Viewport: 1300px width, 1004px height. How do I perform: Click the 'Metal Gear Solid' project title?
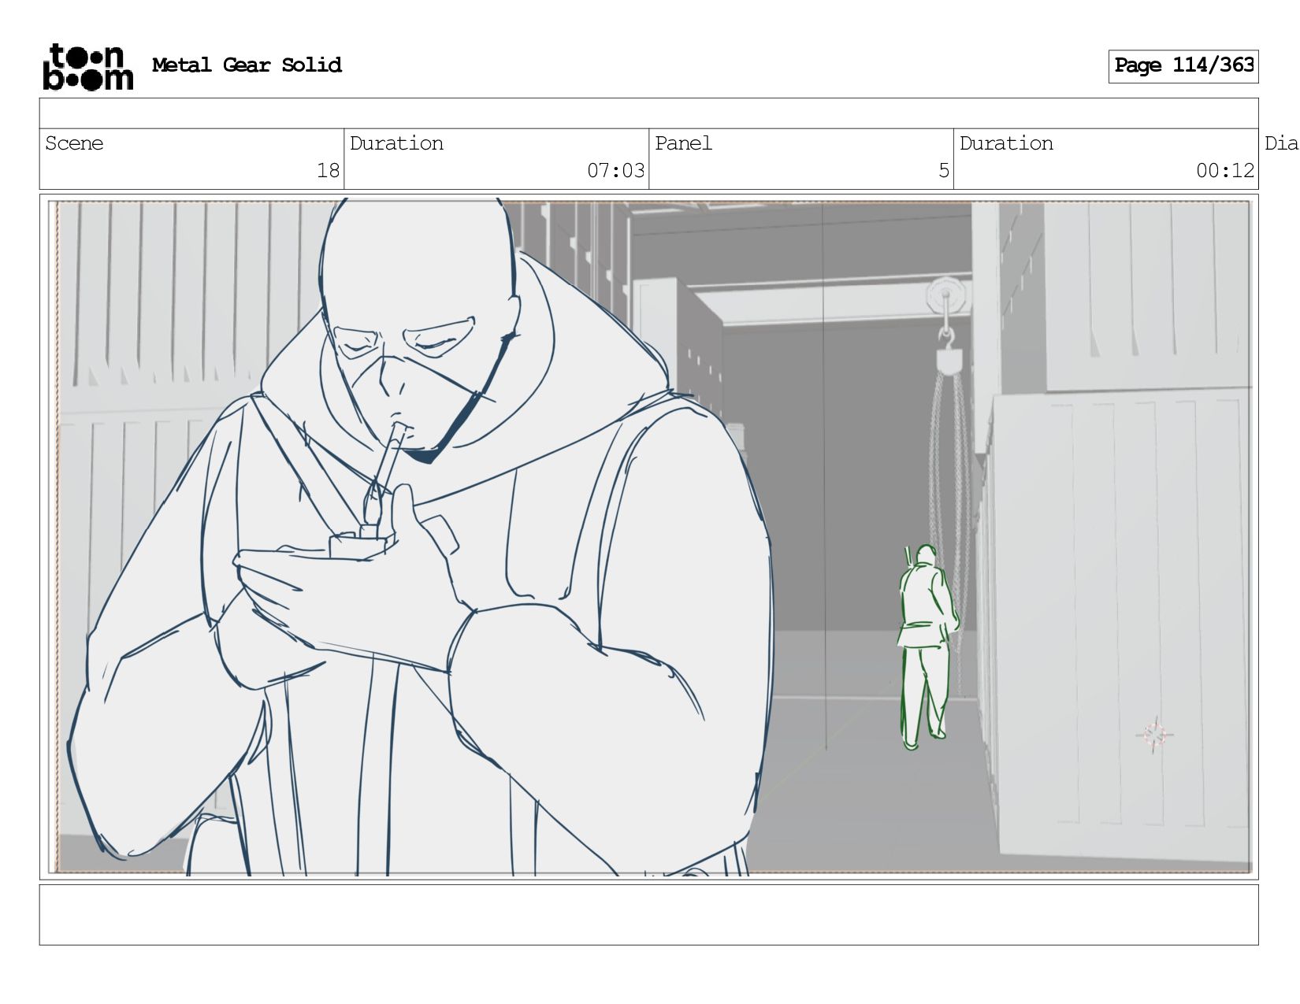pos(247,65)
